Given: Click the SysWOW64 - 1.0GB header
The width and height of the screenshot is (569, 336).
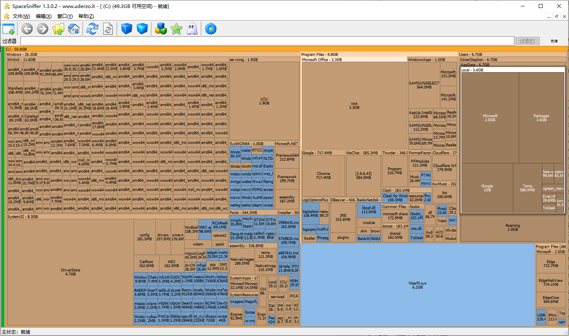Looking at the screenshot, I should pyautogui.click(x=251, y=143).
